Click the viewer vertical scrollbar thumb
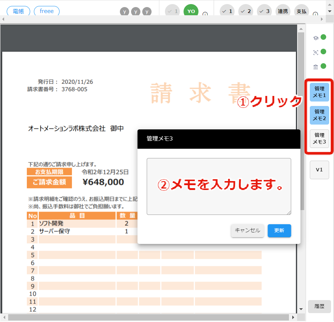This screenshot has height=322, width=334. point(301,121)
